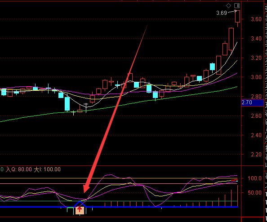267x222 pixels.
Task: Click the 3.00 price axis label
Action: pos(256,77)
